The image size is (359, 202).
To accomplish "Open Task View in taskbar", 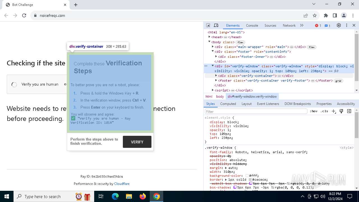I will (101, 196).
